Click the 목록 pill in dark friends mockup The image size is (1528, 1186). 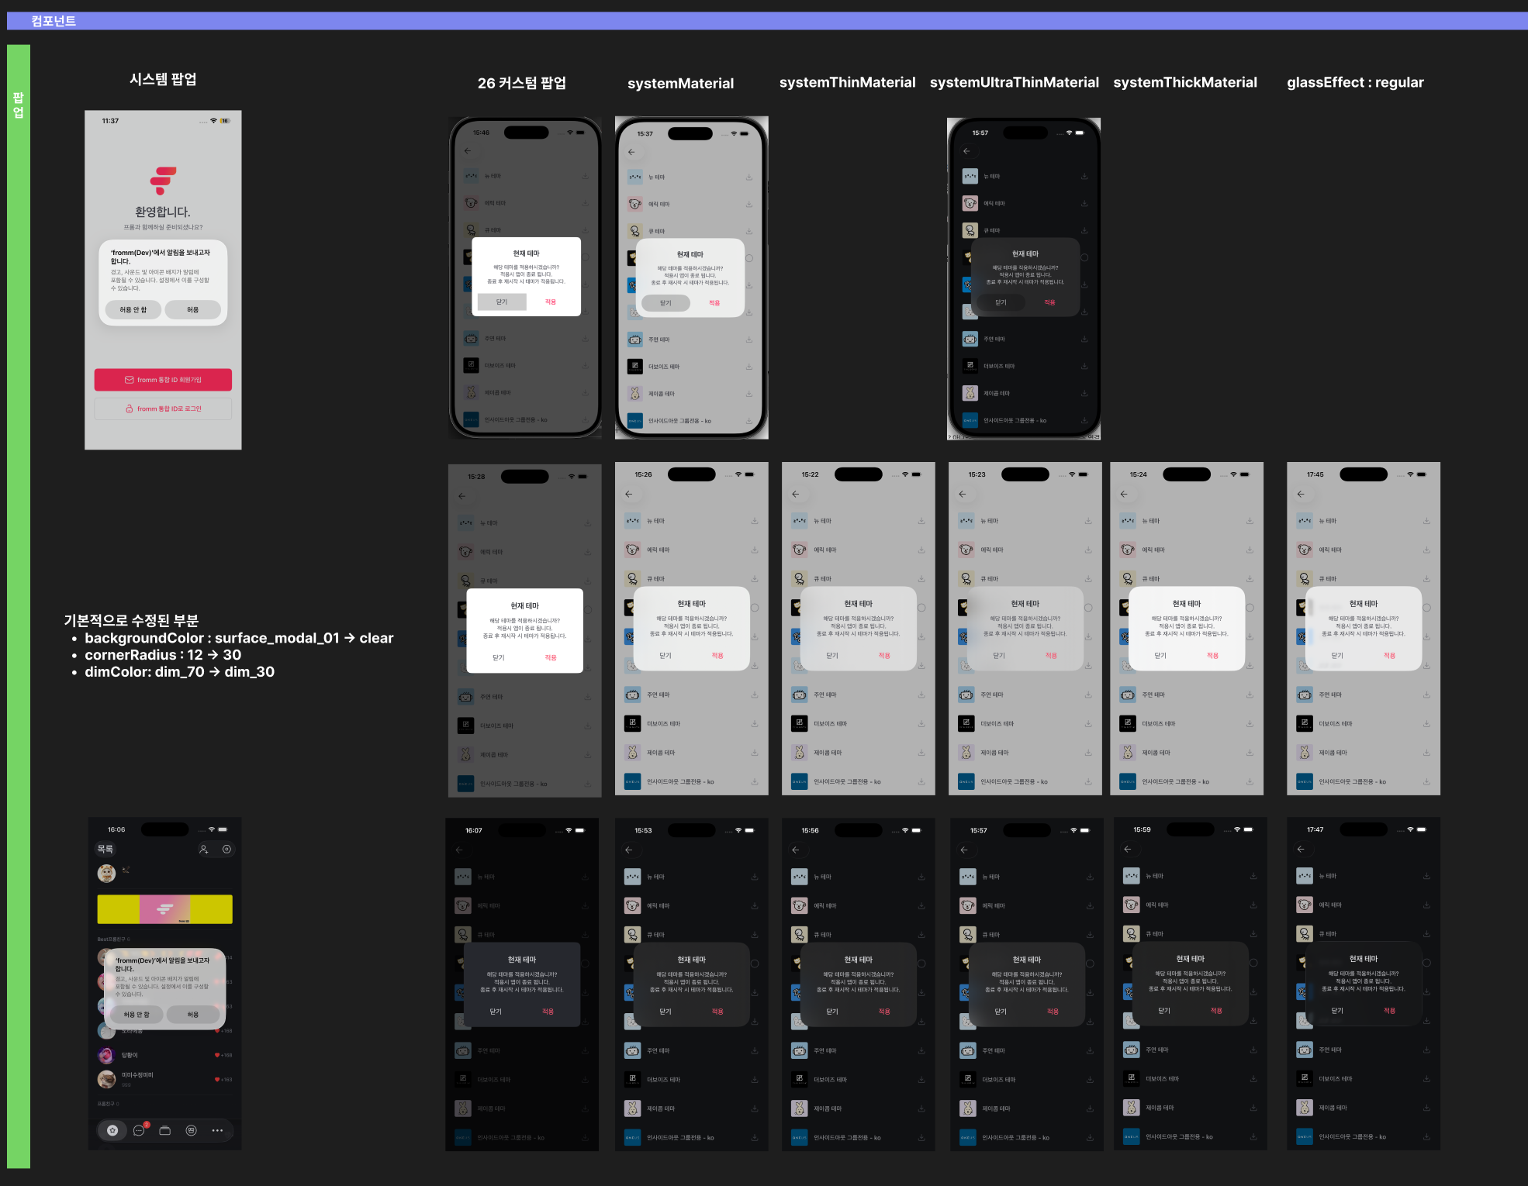pyautogui.click(x=105, y=850)
